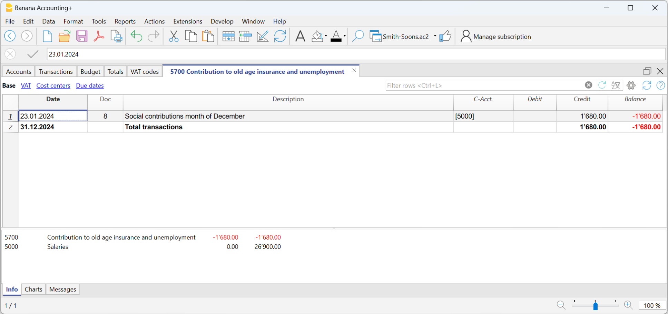Viewport: 668px width, 314px height.
Task: Open the Cost centers view link
Action: tap(53, 85)
